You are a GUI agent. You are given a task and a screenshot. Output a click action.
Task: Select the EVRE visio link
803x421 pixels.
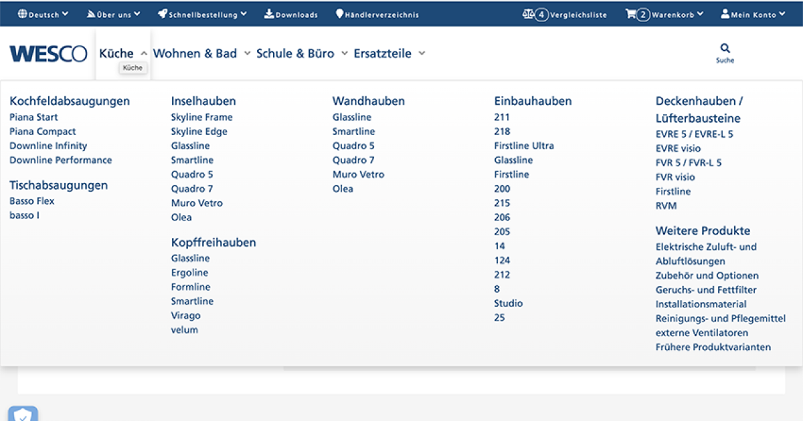click(679, 148)
